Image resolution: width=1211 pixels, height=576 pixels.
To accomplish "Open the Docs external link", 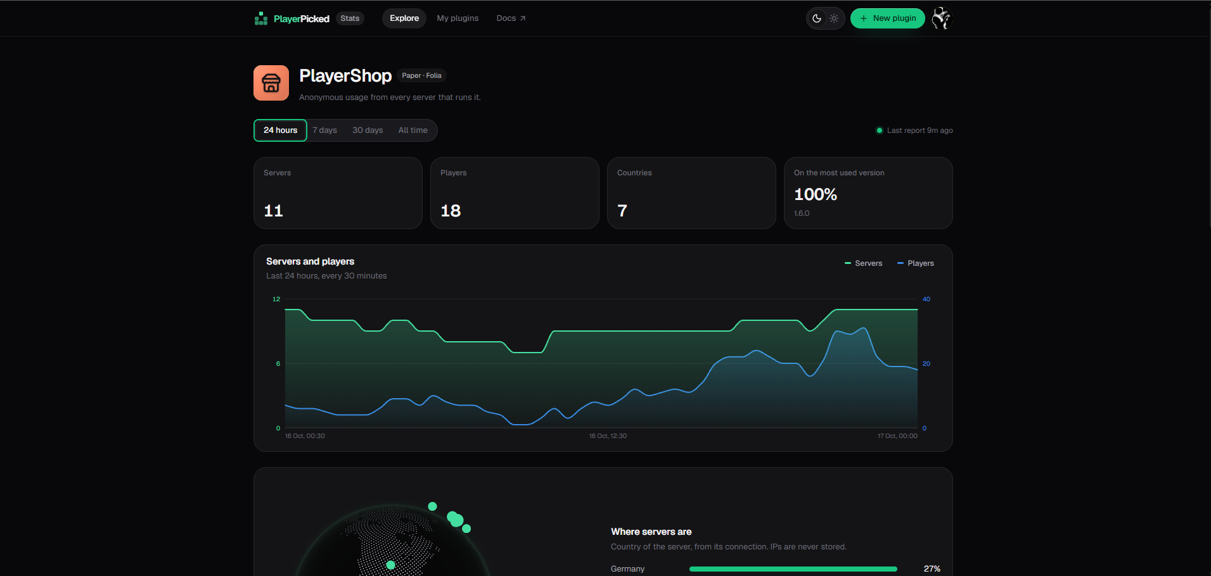I will 511,18.
